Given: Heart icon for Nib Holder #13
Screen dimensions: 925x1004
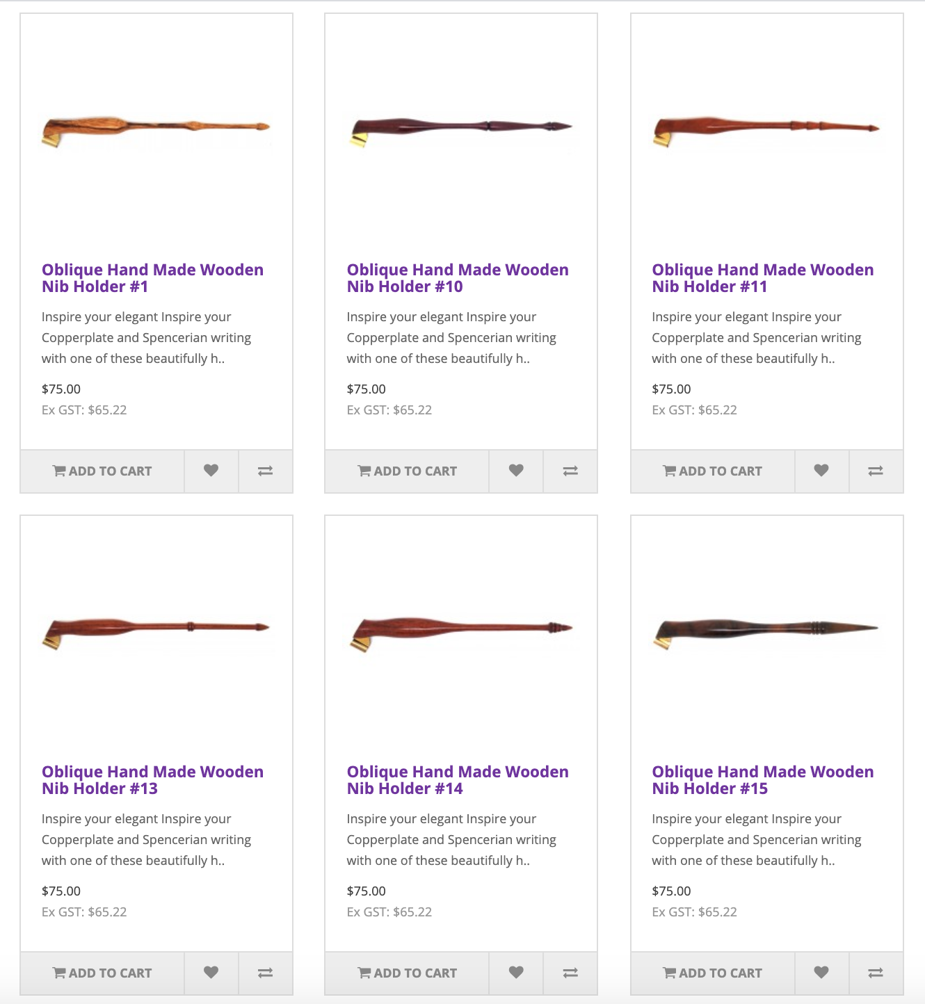Looking at the screenshot, I should 211,973.
